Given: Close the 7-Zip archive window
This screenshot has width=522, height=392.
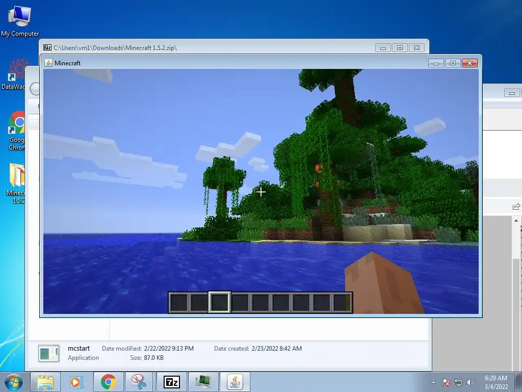Looking at the screenshot, I should [416, 48].
